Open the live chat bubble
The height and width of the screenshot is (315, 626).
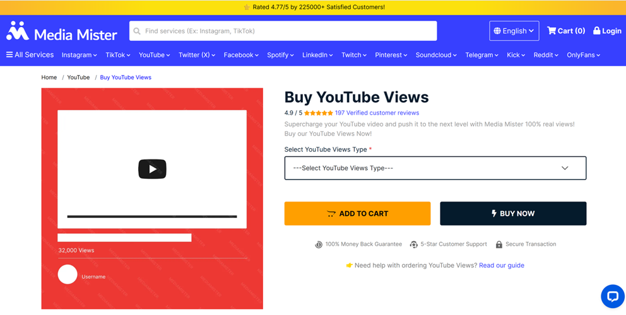pyautogui.click(x=611, y=295)
